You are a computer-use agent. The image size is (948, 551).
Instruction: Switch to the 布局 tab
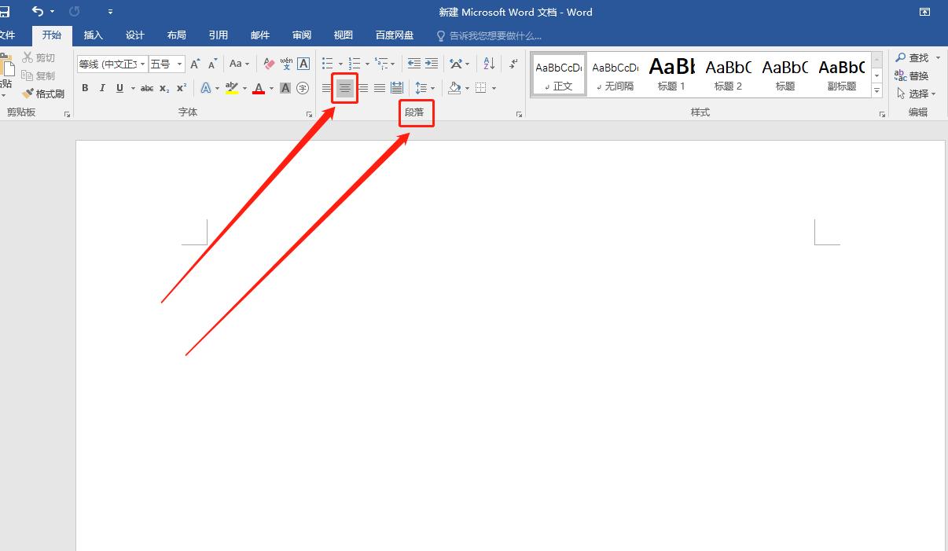click(177, 35)
